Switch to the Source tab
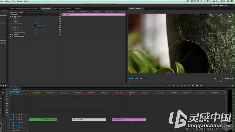Viewport: 235px width, 132px height. pyautogui.click(x=23, y=8)
